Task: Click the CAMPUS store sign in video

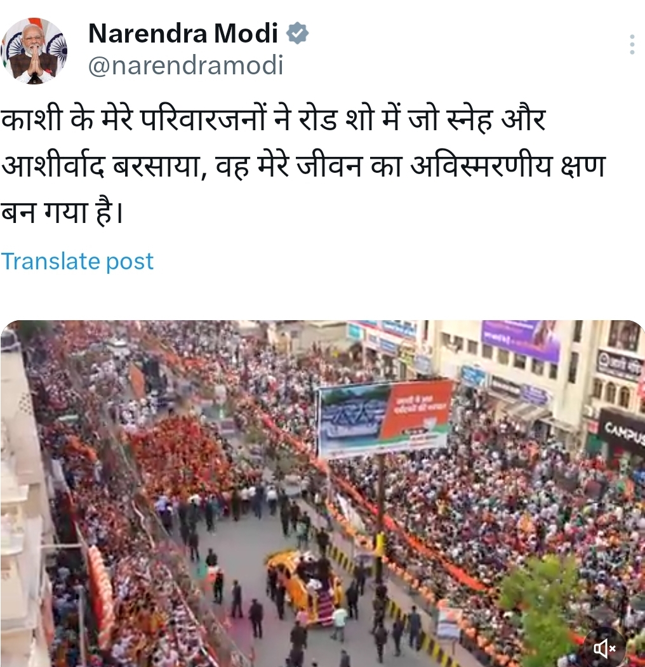Action: (623, 433)
